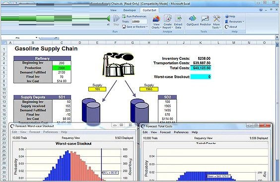Click the green Production cell 2000

[x=62, y=68]
